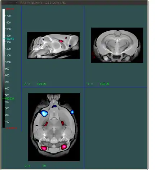Click the coronal brain slice view
The image size is (155, 170).
(x=117, y=45)
